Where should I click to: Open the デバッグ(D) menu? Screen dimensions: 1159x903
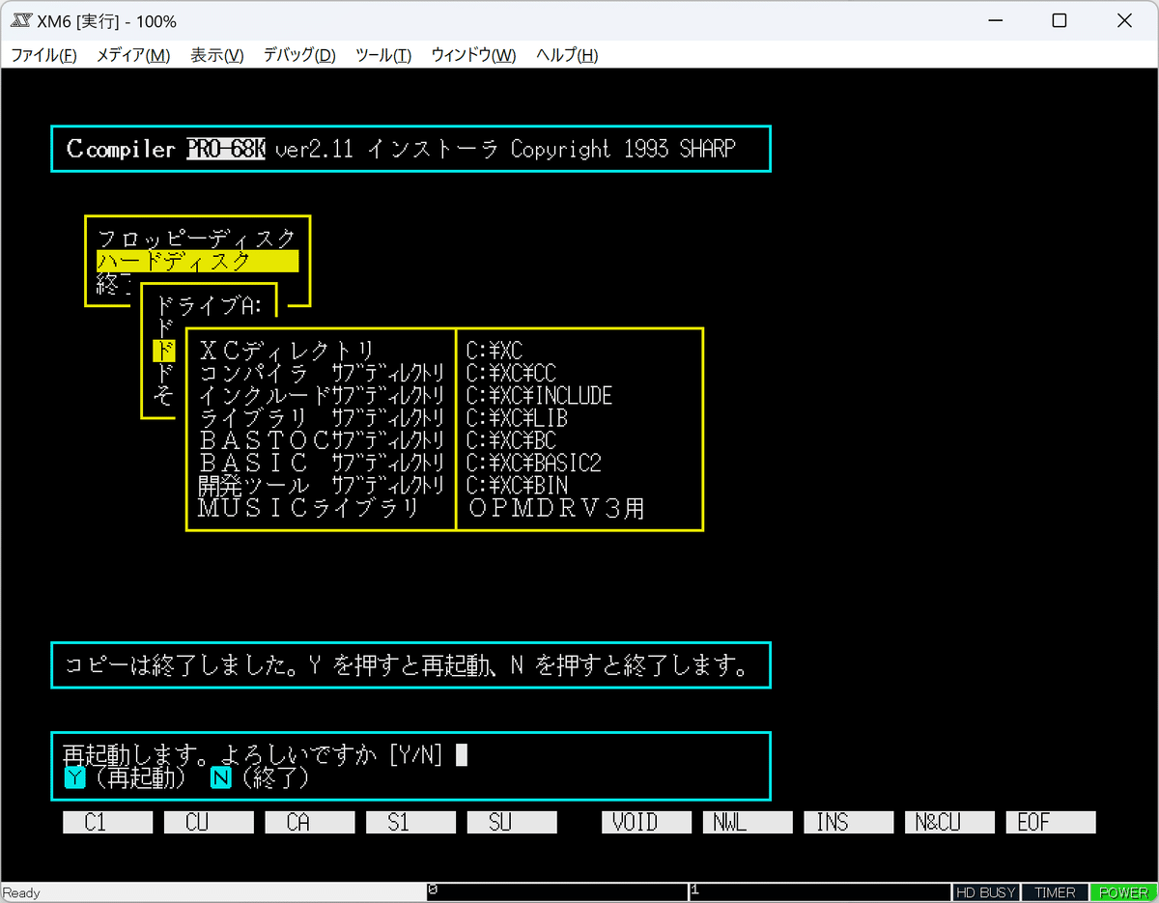[299, 55]
